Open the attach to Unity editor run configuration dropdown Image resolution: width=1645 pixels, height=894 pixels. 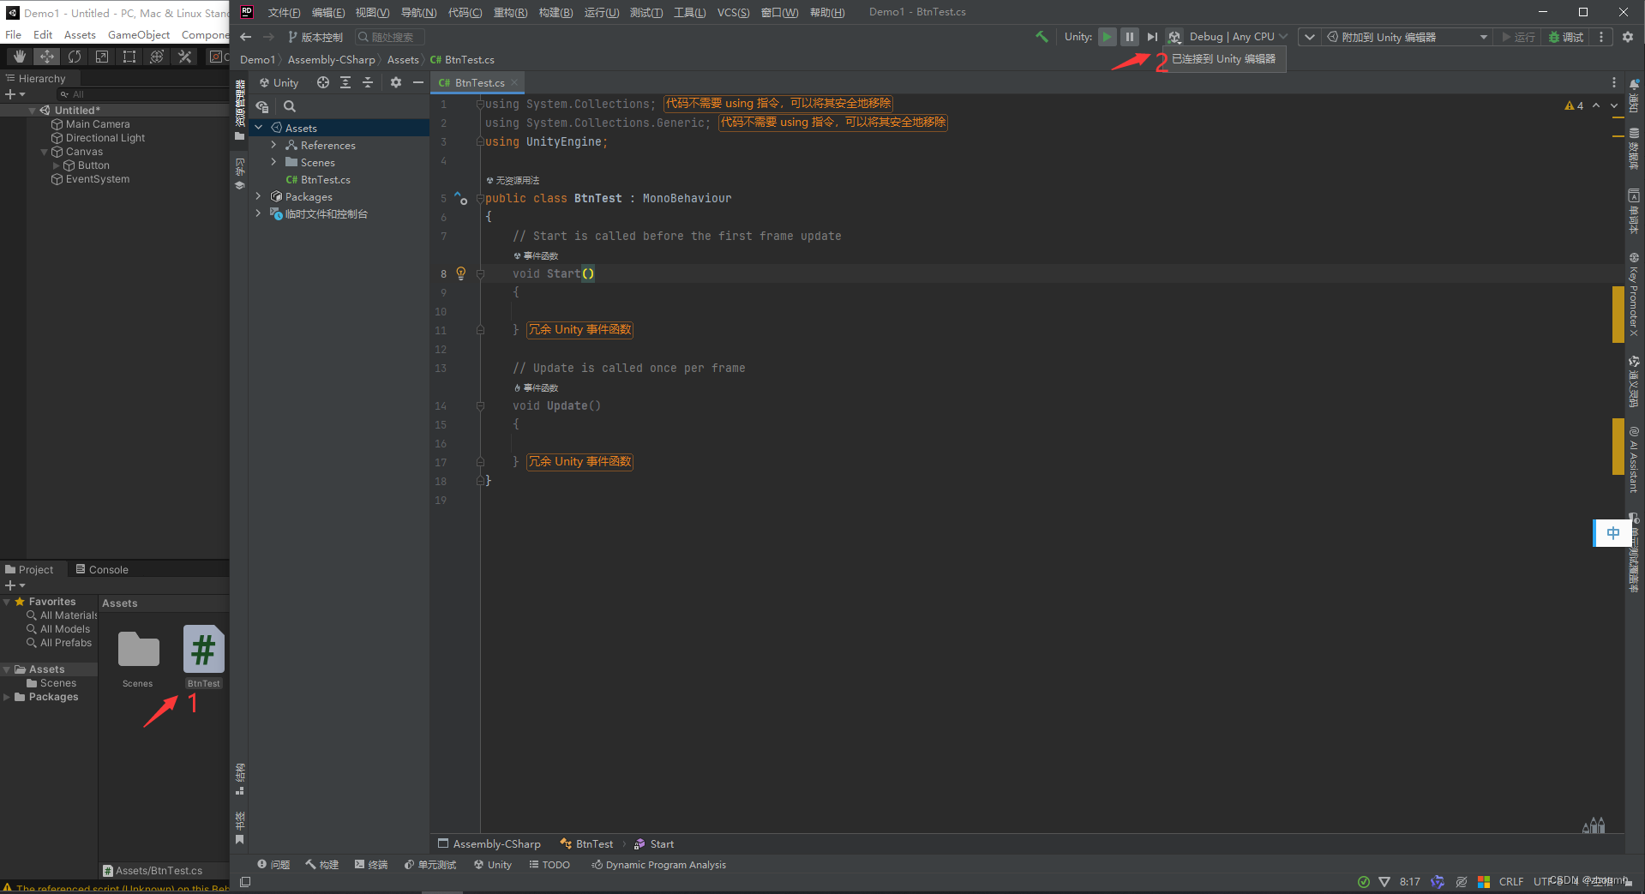[1406, 37]
